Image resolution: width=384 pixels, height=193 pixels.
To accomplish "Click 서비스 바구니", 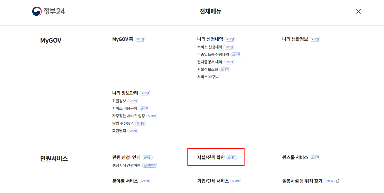I will pos(207,76).
